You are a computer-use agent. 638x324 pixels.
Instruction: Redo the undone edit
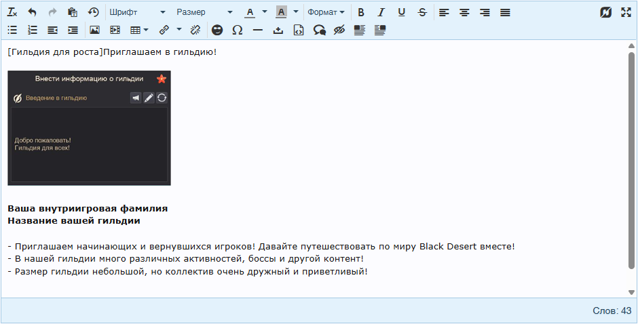click(x=52, y=12)
